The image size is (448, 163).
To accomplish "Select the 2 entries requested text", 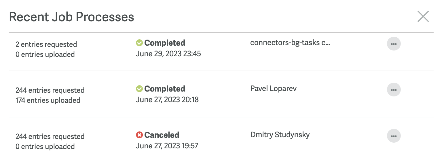I will 46,44.
